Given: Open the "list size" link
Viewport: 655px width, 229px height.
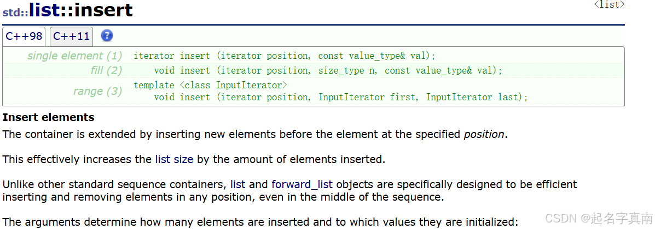Looking at the screenshot, I should click(174, 159).
